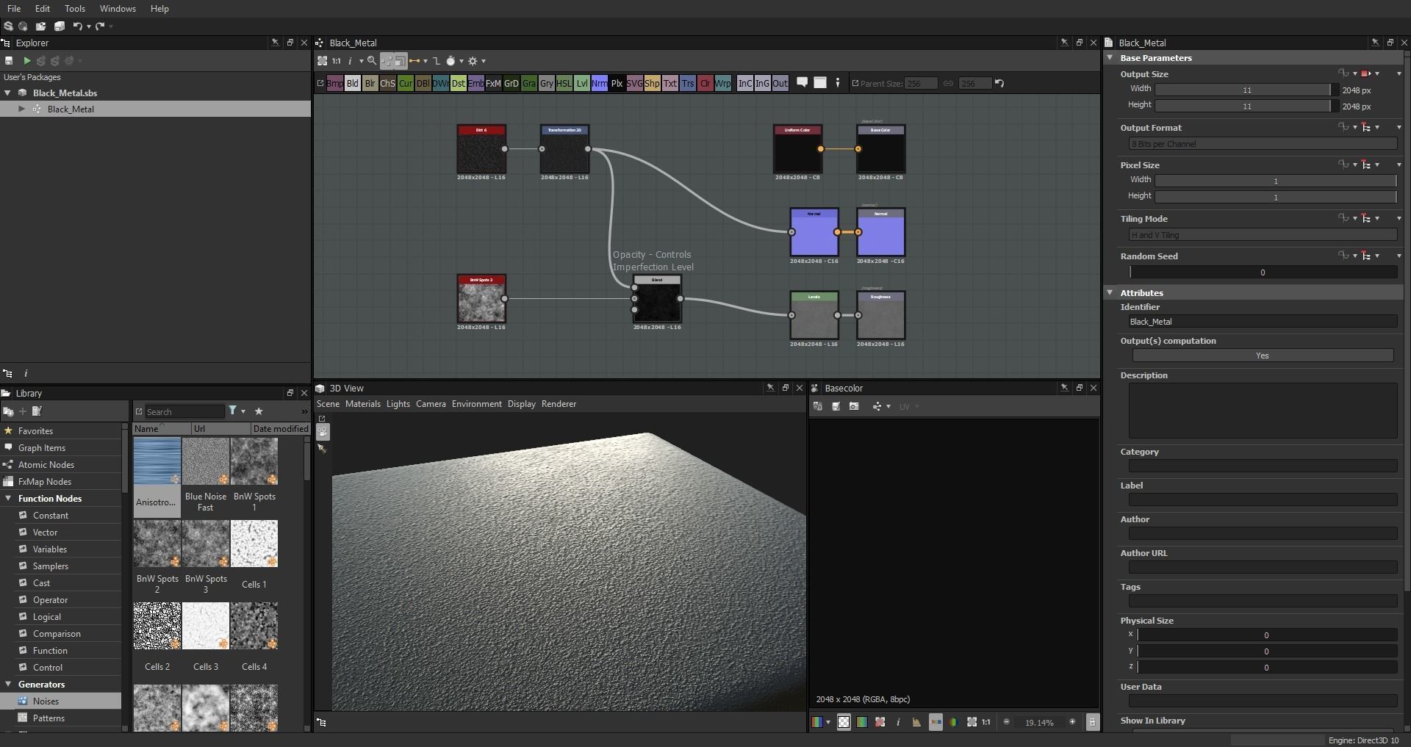Open the Renderer menu in 3D View
1411x747 pixels.
tap(559, 404)
